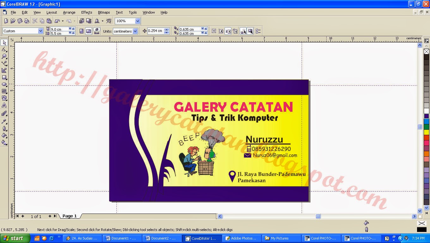Switch to Adobe Photoshop taskbar button

click(242, 238)
